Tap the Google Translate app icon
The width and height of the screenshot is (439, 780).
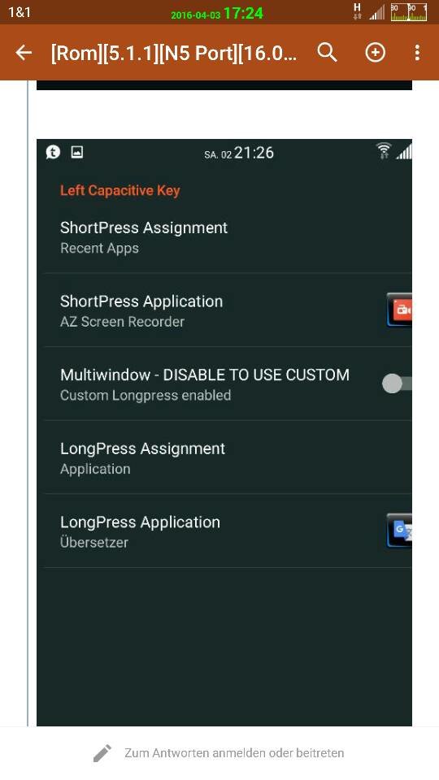(399, 531)
